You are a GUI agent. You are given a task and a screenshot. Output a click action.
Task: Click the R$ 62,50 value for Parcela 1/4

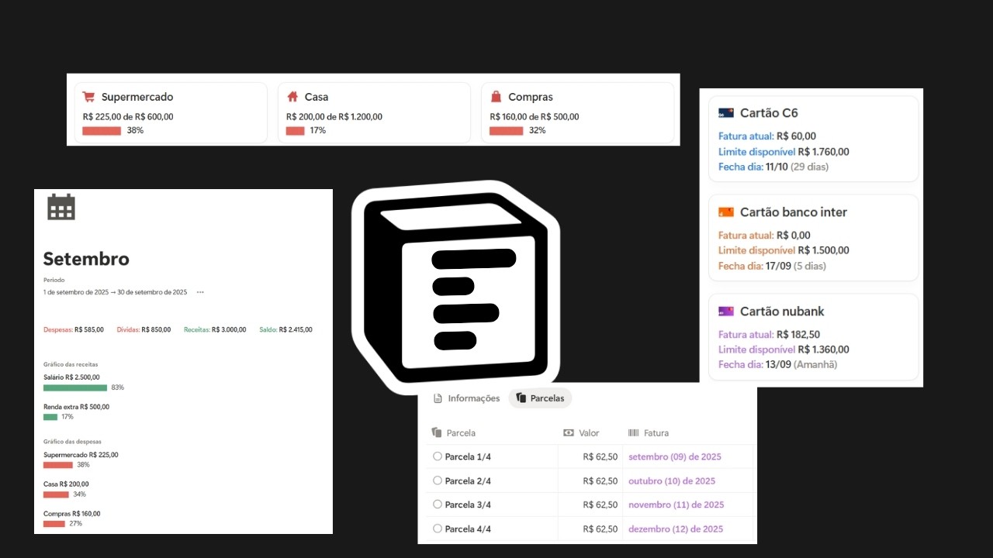[600, 457]
